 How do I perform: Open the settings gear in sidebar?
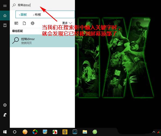[x=5, y=105]
